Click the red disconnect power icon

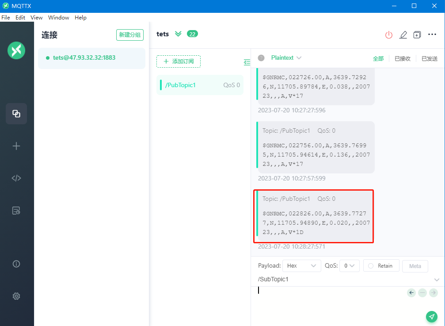click(389, 35)
